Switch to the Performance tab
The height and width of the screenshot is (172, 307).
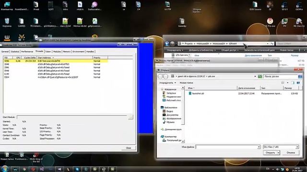click(27, 52)
